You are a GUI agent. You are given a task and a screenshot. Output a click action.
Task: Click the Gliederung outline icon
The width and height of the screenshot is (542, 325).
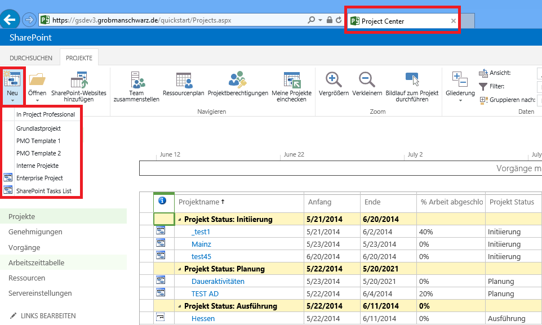tap(460, 79)
